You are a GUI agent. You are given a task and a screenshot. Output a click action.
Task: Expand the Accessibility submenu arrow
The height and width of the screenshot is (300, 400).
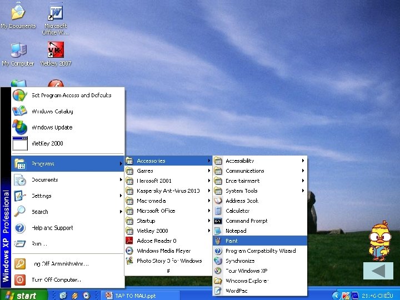[303, 161]
